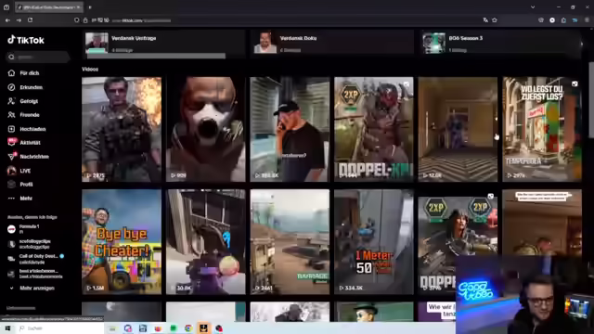Bookmark the page with star icon

tap(495, 20)
